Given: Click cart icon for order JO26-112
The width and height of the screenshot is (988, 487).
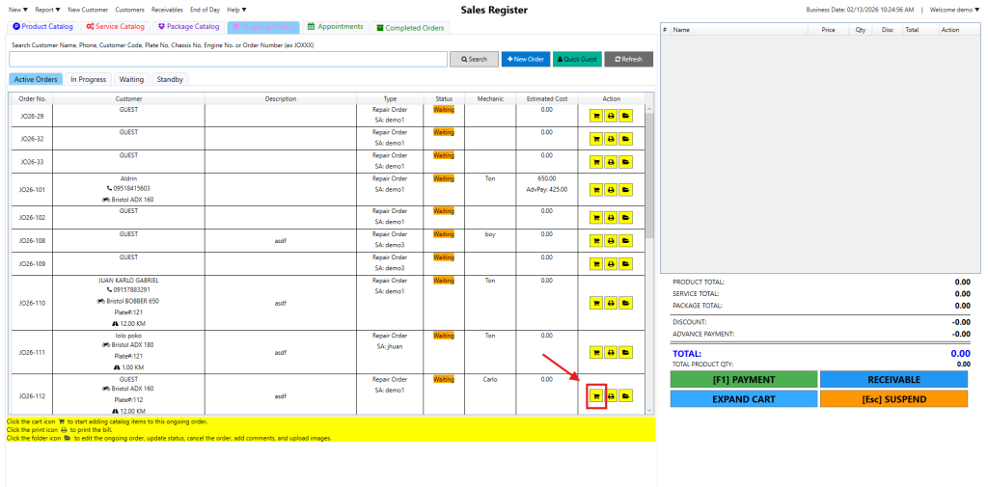Looking at the screenshot, I should tap(595, 395).
